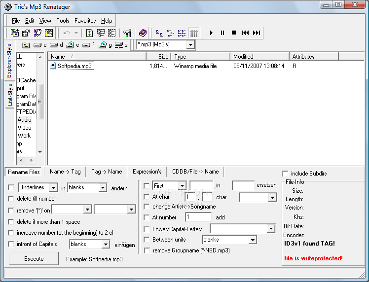Enable the include Subdirs checkbox
Screen dimensions: 369x282
[x=285, y=174]
